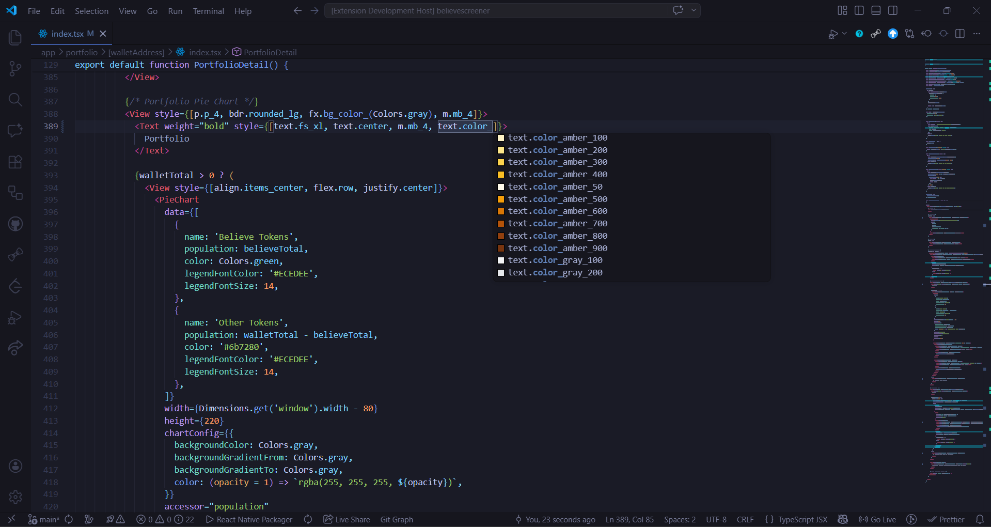Click the command center search box

point(496,10)
